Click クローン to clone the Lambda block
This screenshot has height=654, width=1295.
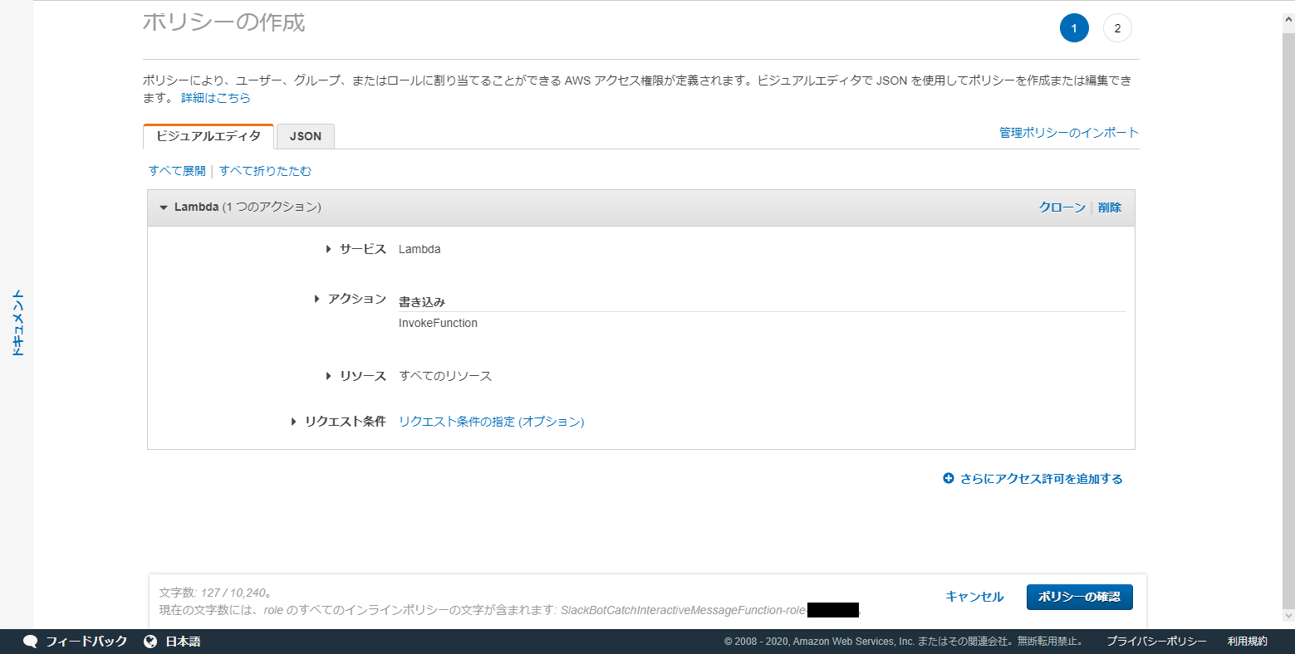click(x=1062, y=207)
